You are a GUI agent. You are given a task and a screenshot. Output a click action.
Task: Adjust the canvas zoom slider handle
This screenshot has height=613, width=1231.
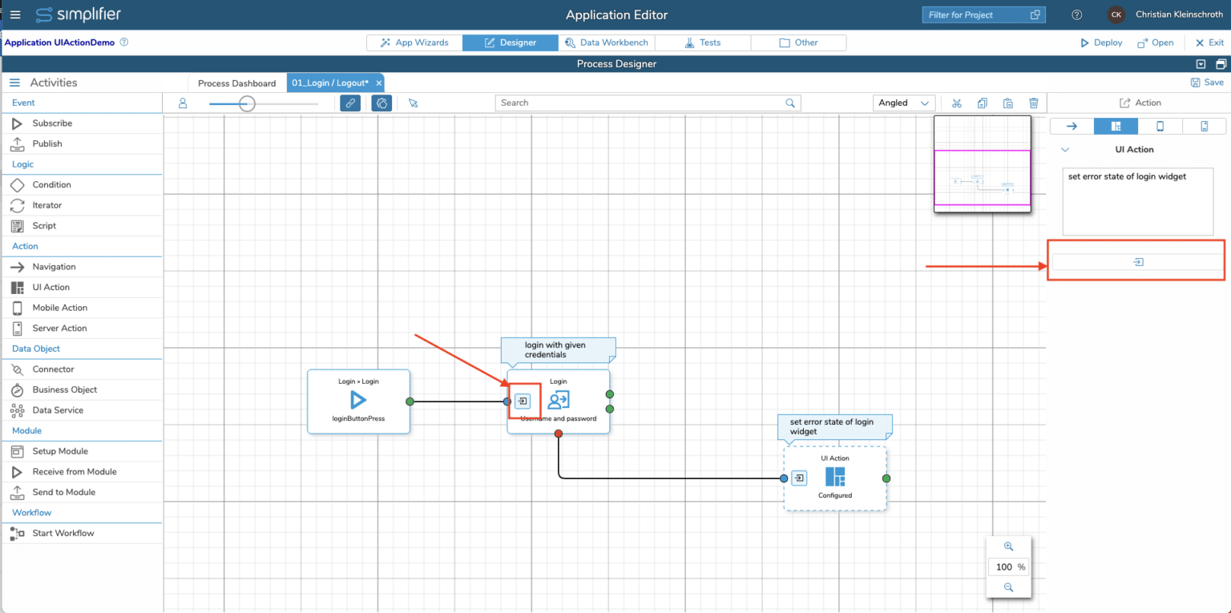pyautogui.click(x=248, y=103)
